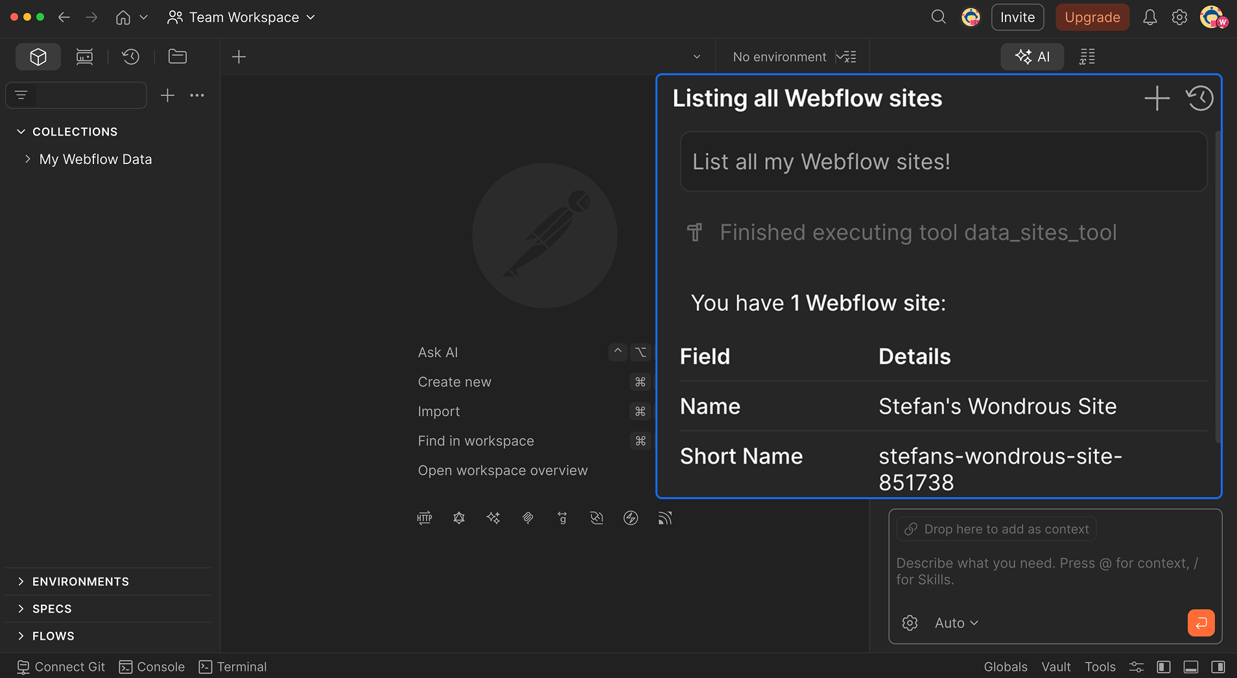Viewport: 1237px width, 678px height.
Task: Open the Auto model dropdown
Action: click(x=956, y=623)
